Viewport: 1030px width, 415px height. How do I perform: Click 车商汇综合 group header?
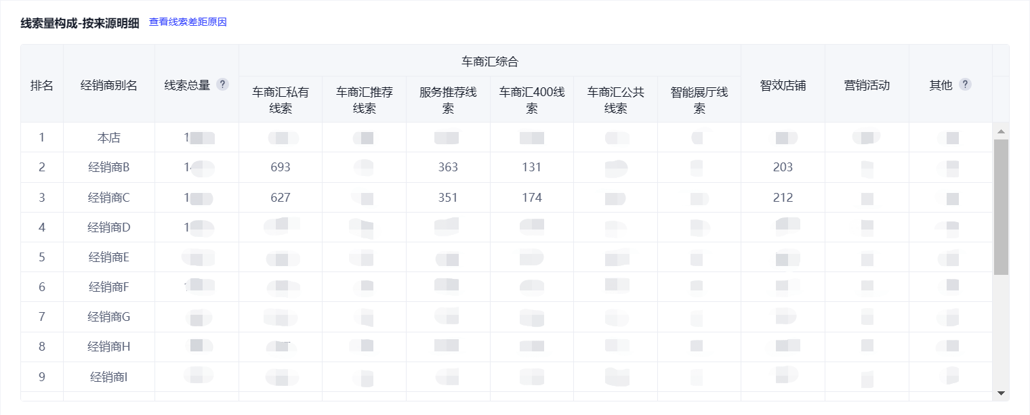pyautogui.click(x=489, y=62)
